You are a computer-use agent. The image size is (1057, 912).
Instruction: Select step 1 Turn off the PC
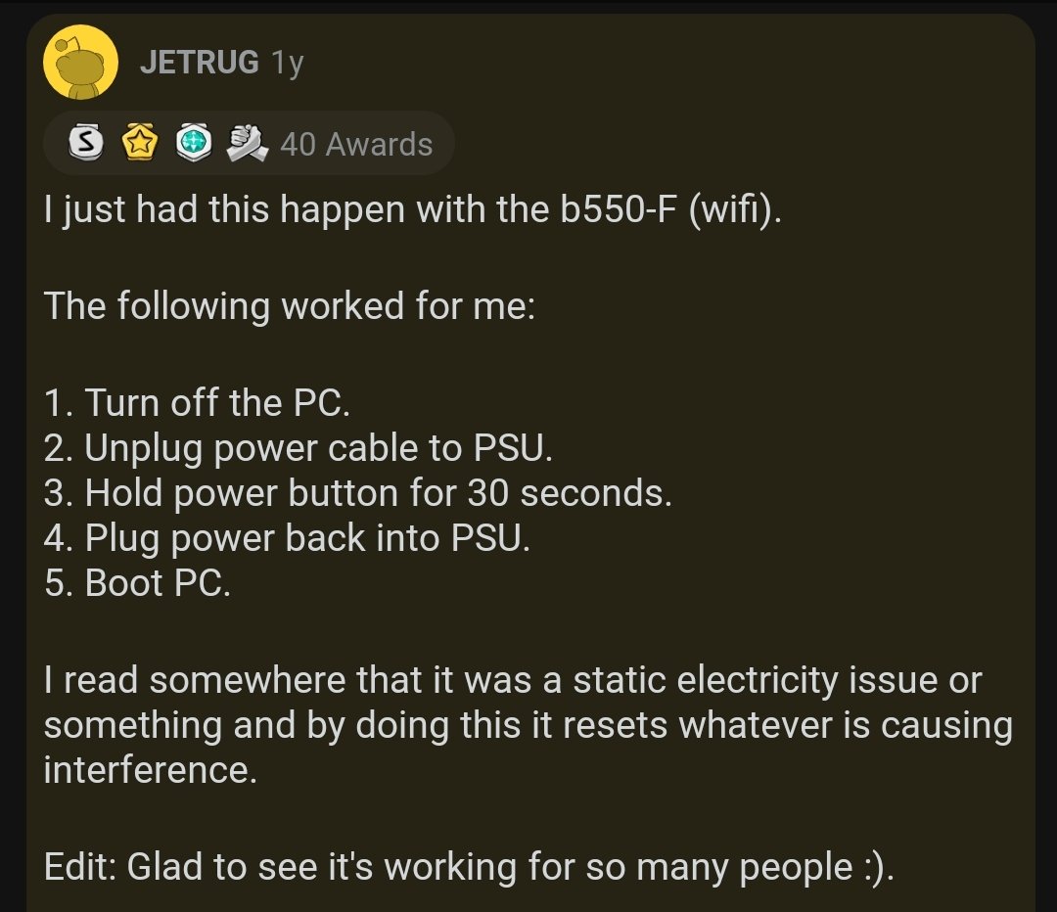(x=198, y=403)
